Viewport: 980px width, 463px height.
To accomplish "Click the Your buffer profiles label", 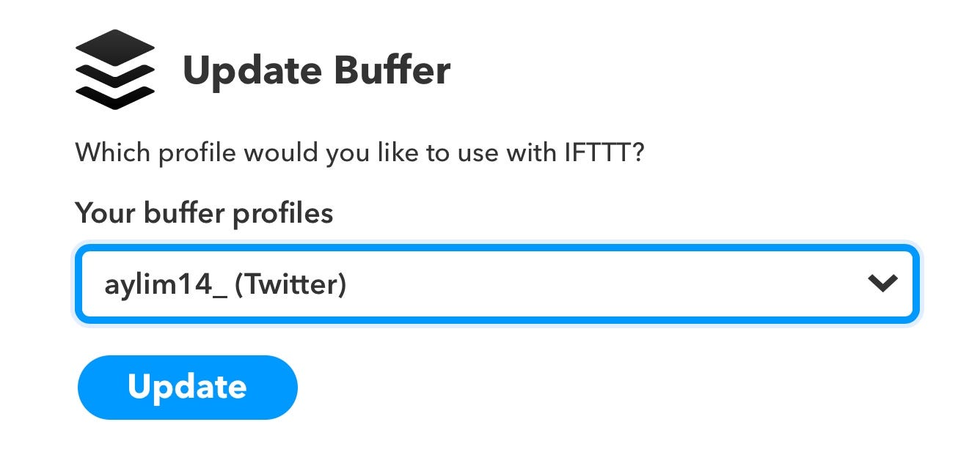I will (x=204, y=213).
